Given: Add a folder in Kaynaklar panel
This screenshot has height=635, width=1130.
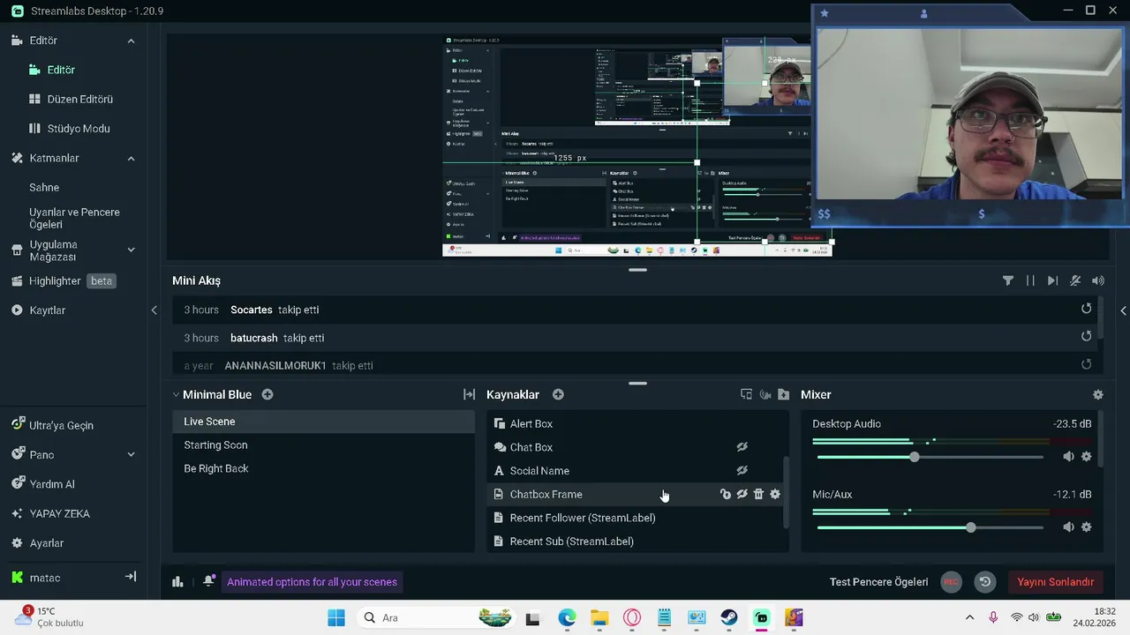Looking at the screenshot, I should tap(783, 394).
